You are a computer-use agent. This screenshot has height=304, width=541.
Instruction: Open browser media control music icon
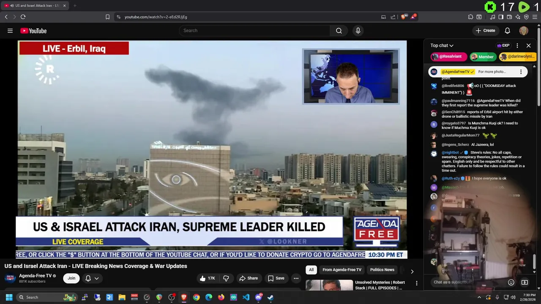pyautogui.click(x=492, y=17)
